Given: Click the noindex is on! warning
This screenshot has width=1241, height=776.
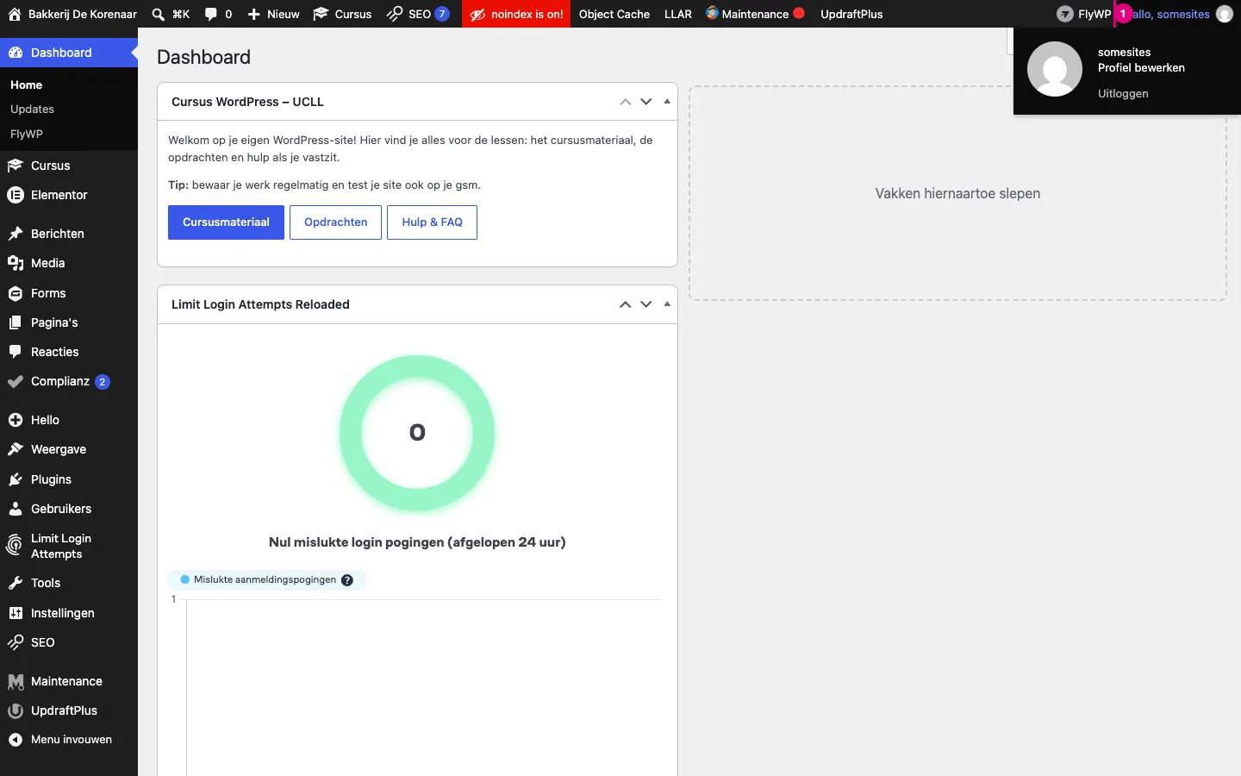Looking at the screenshot, I should (x=516, y=14).
